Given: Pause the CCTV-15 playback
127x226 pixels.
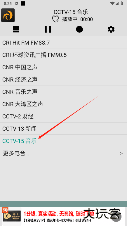Looking at the screenshot, I should point(48,30).
